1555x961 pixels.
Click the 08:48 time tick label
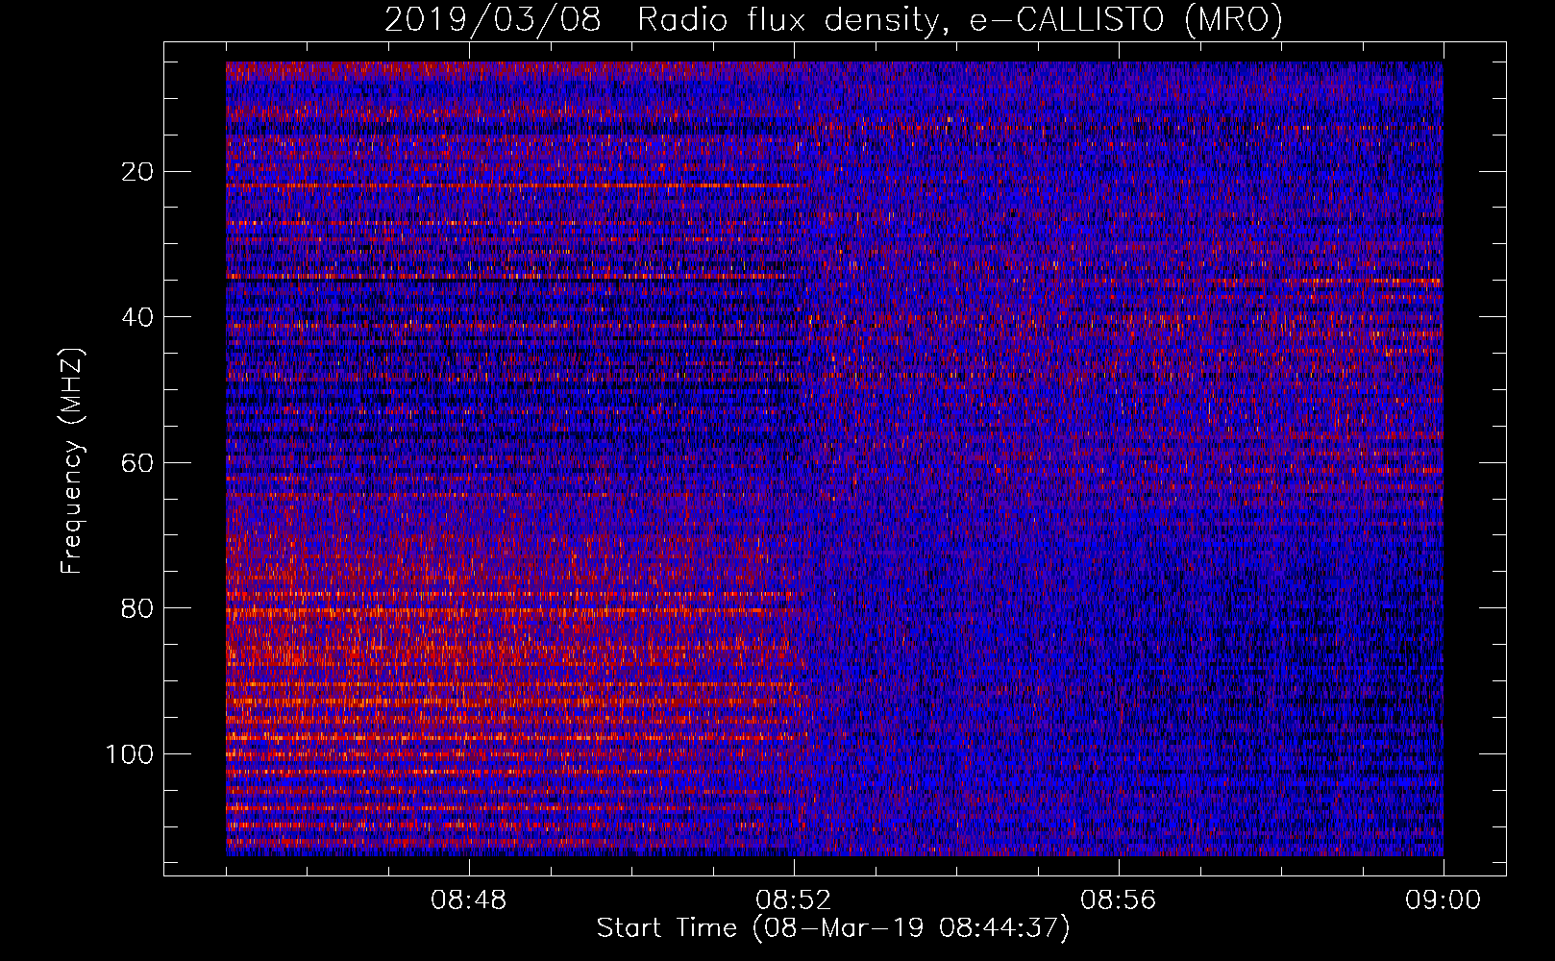coord(469,900)
